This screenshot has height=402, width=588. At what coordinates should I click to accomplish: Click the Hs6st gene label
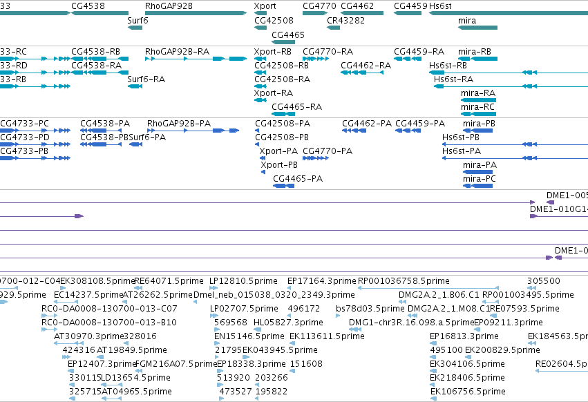tap(440, 6)
